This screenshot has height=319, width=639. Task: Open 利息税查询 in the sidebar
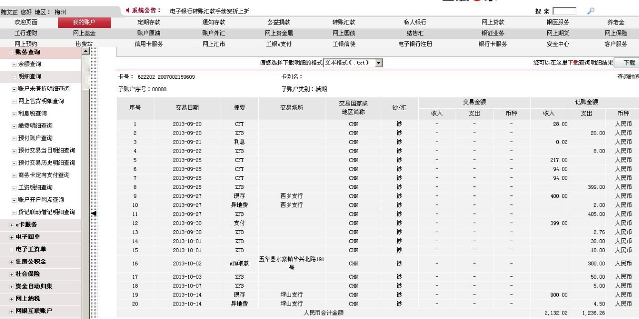(x=32, y=114)
